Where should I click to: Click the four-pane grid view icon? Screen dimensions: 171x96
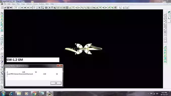tap(67, 8)
